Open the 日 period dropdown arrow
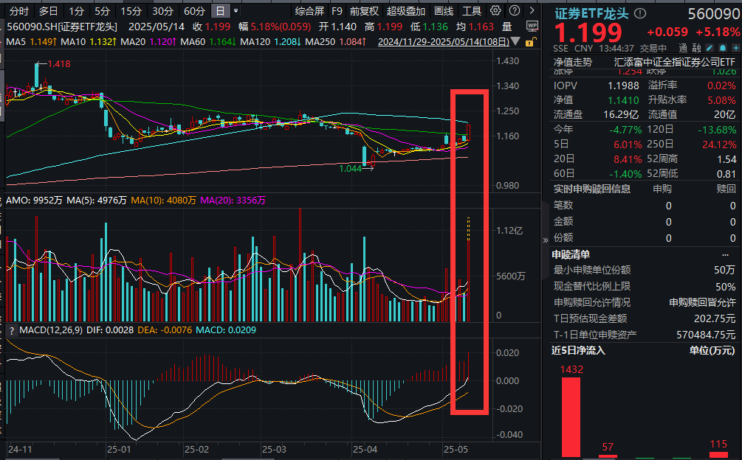 [x=236, y=10]
